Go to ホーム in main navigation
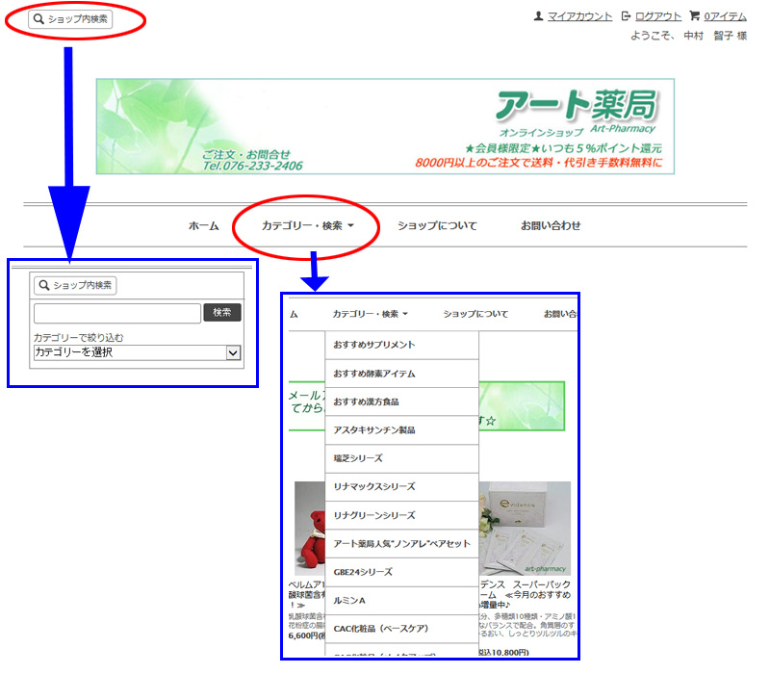The height and width of the screenshot is (674, 770). point(203,225)
